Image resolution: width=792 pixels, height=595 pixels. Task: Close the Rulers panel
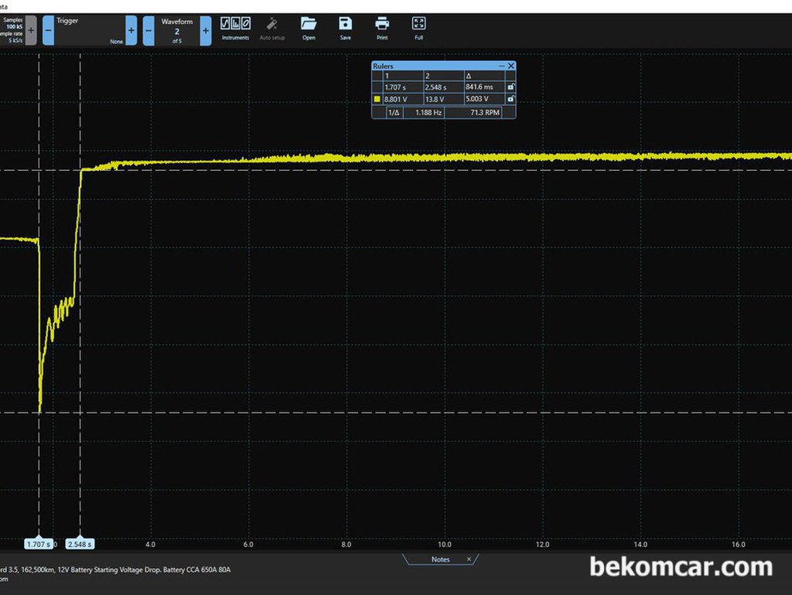pos(511,66)
